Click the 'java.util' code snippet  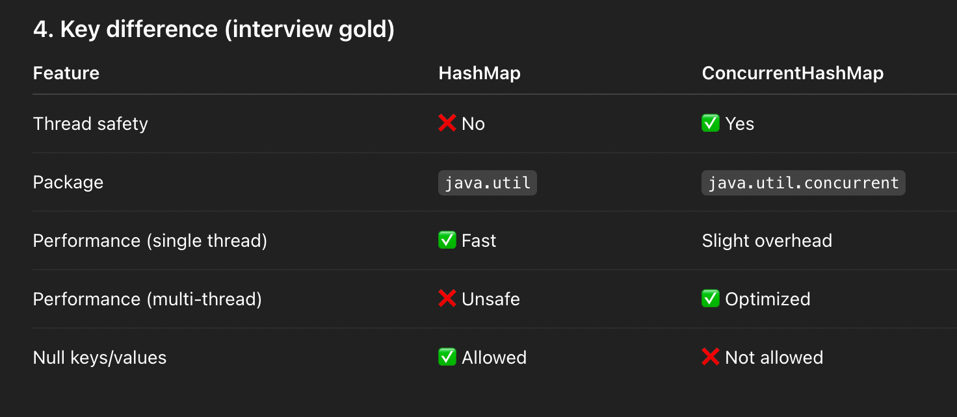488,183
